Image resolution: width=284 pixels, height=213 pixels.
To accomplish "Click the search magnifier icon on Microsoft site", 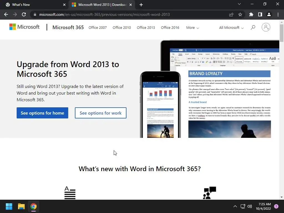I will pyautogui.click(x=253, y=27).
